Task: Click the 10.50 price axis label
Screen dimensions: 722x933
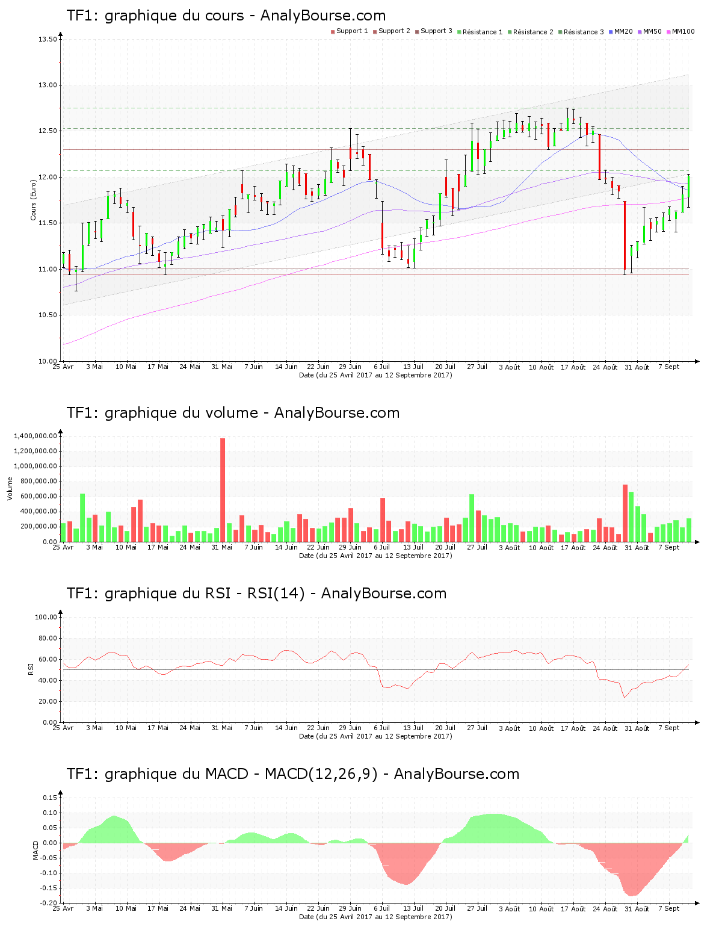Action: tap(48, 315)
